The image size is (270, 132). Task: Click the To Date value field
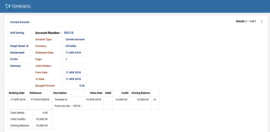pyautogui.click(x=75, y=79)
